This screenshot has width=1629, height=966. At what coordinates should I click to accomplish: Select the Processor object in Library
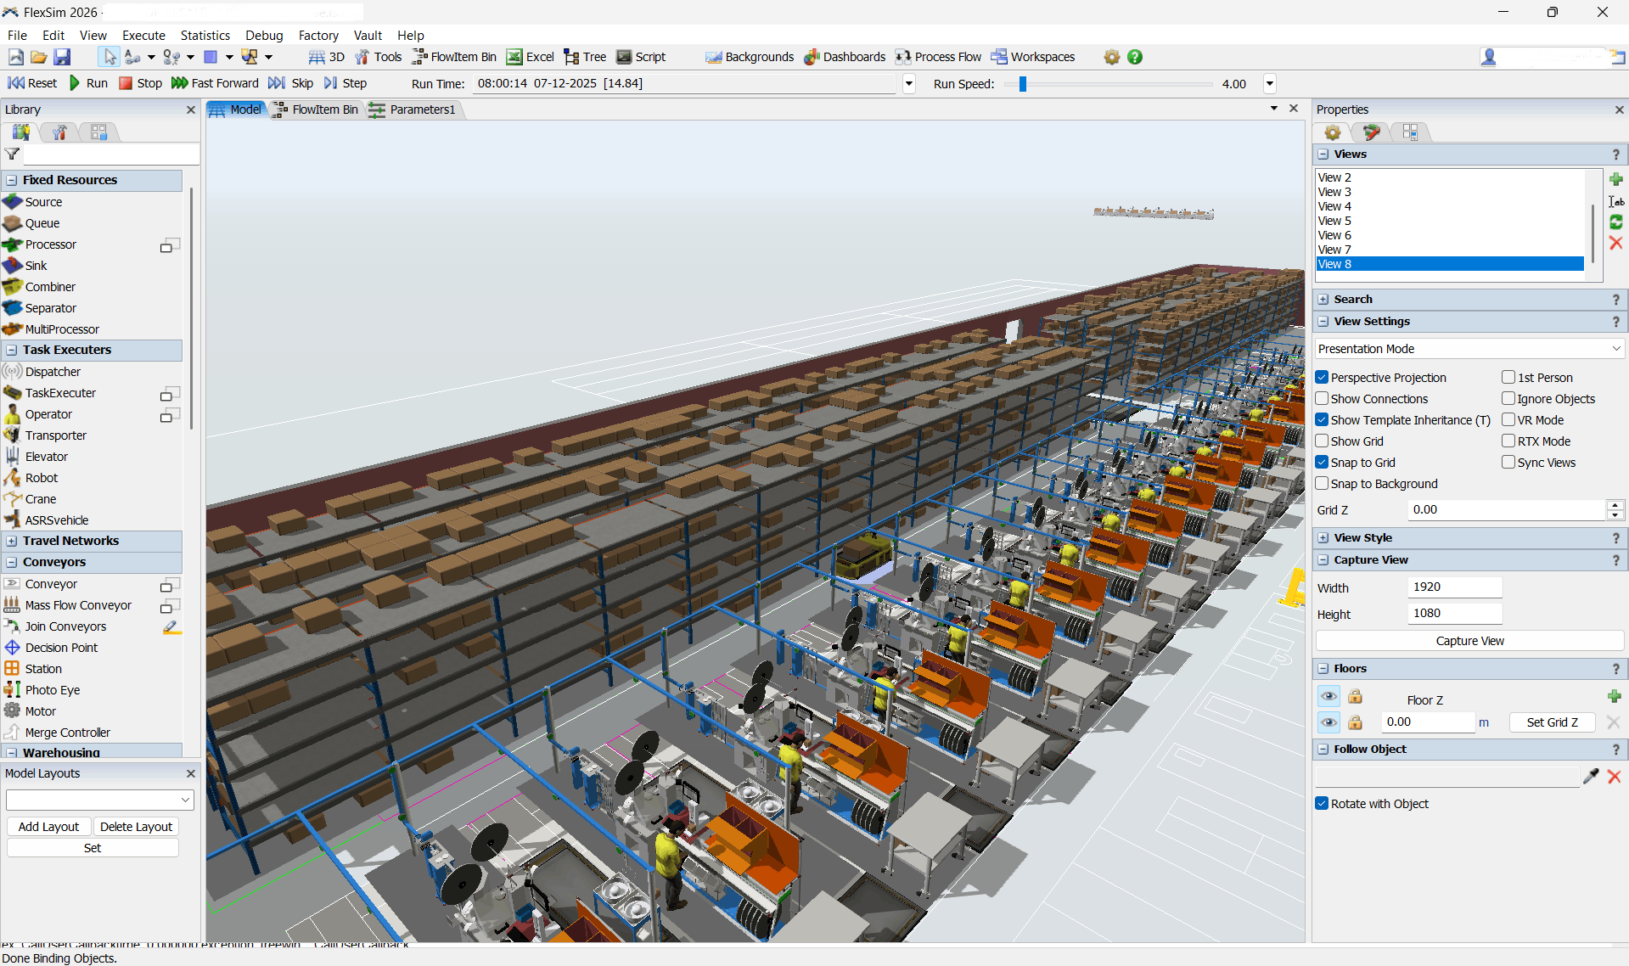click(x=50, y=244)
